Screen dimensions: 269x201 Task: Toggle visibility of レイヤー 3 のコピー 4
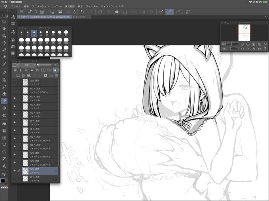14,138
